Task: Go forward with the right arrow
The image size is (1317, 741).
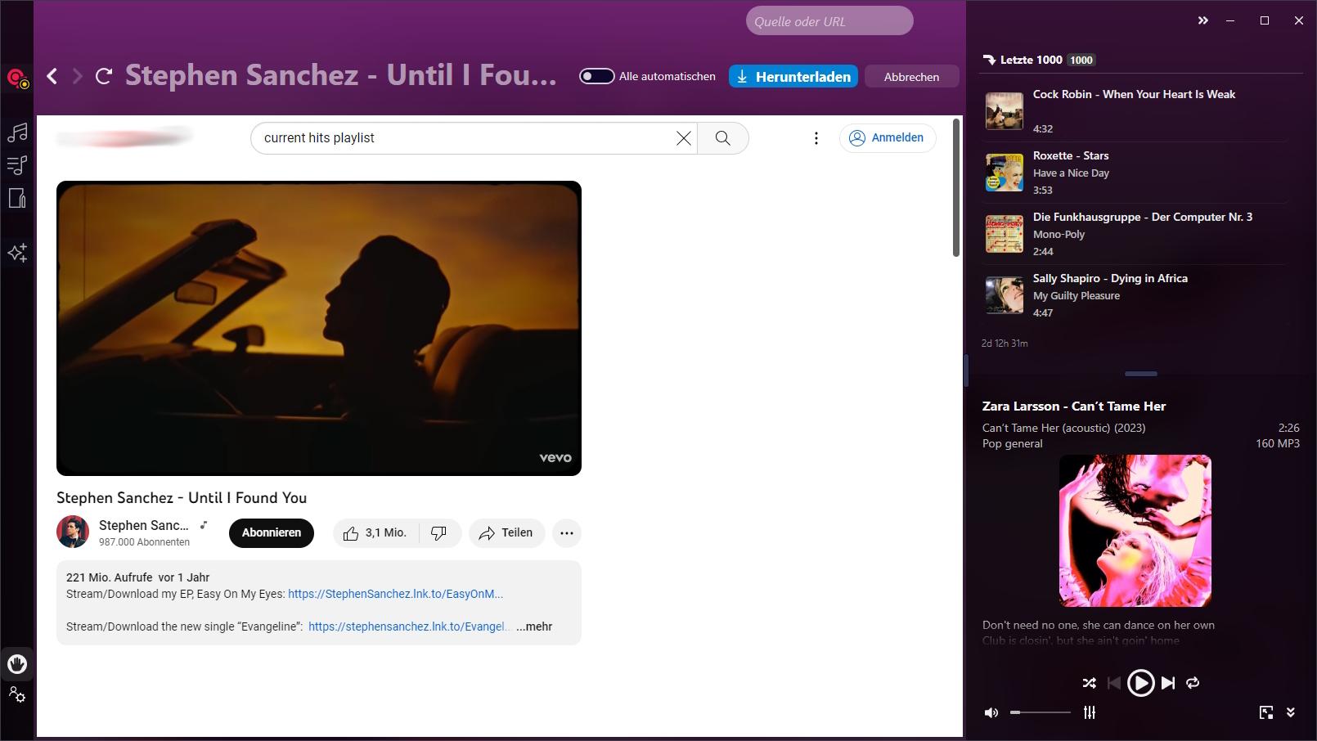Action: (x=78, y=76)
